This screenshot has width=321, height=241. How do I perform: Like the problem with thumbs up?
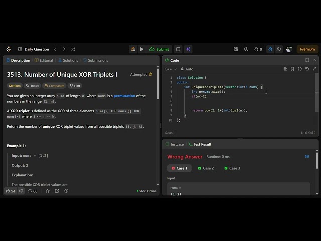click(x=11, y=191)
